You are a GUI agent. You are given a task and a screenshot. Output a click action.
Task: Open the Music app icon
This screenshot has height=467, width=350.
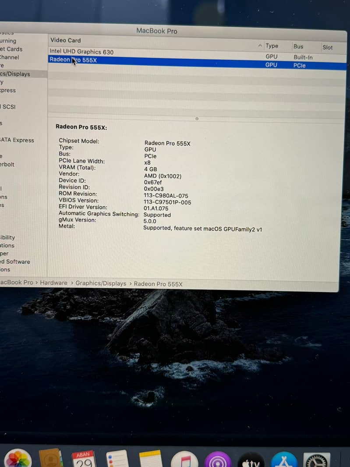click(x=184, y=460)
